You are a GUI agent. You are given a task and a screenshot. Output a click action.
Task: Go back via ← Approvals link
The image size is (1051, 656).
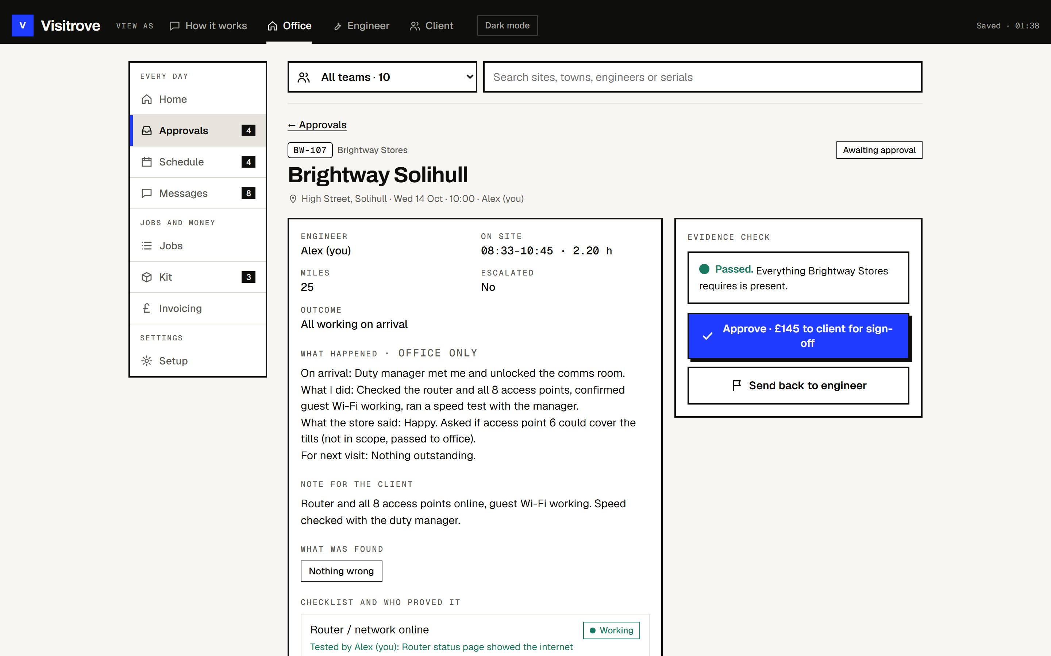pos(317,125)
